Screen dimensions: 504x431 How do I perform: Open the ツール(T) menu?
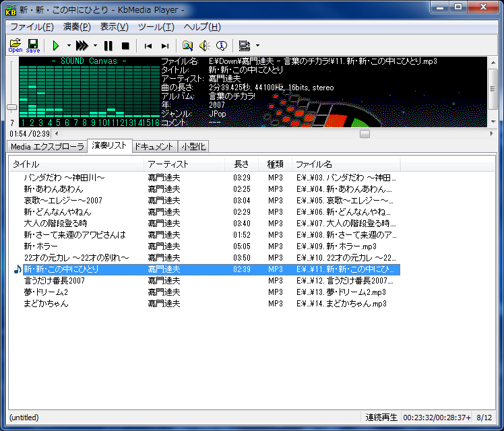[x=156, y=27]
